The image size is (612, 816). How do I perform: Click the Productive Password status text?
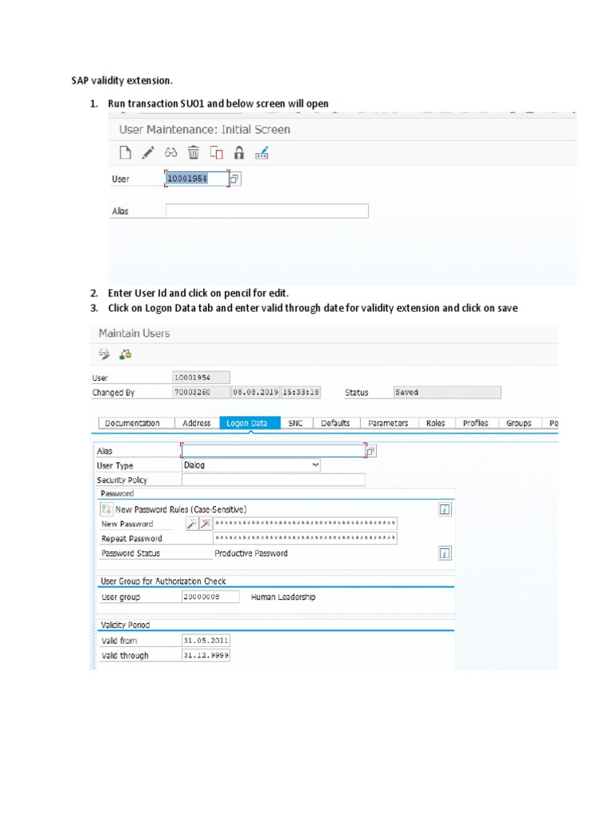(x=251, y=553)
